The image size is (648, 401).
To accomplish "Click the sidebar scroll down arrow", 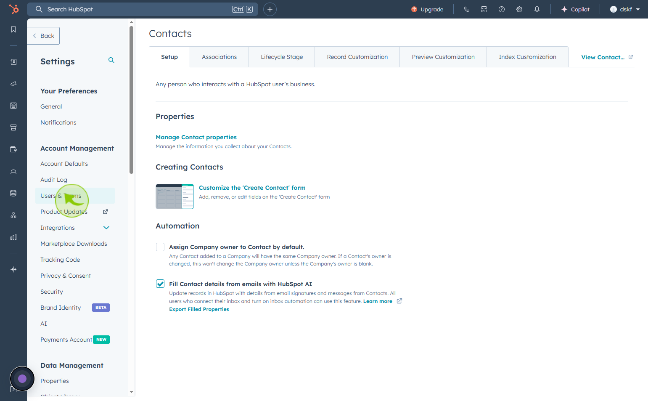I will [x=131, y=392].
